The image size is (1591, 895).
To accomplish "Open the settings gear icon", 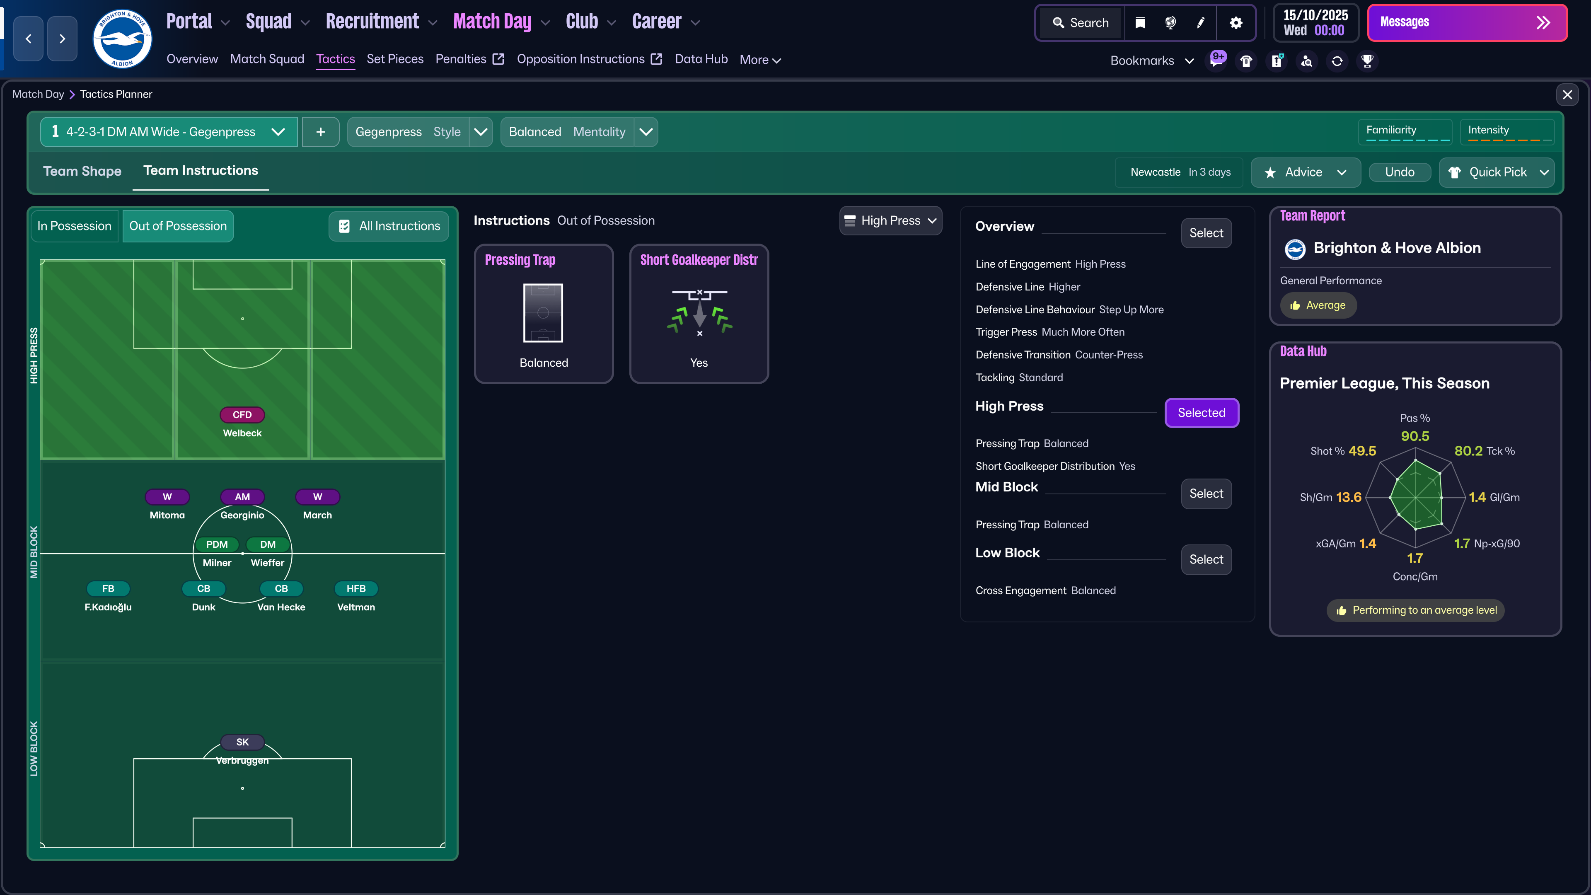I will [x=1236, y=23].
